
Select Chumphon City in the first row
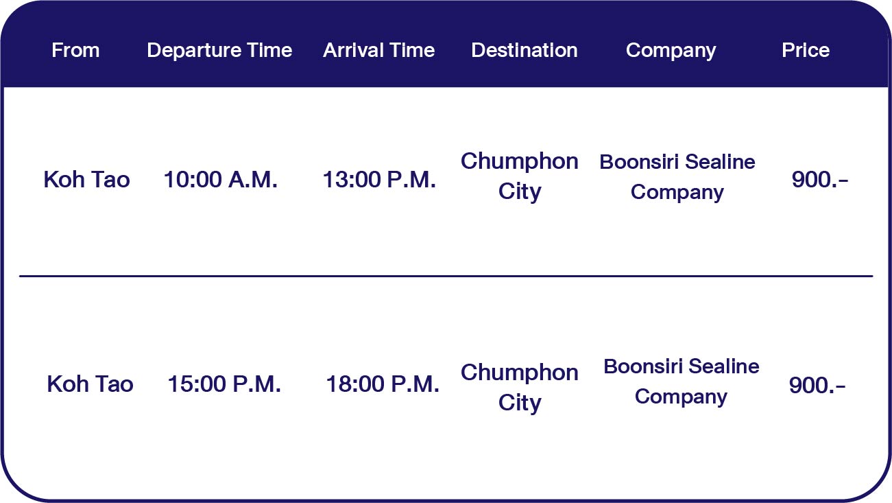[520, 176]
